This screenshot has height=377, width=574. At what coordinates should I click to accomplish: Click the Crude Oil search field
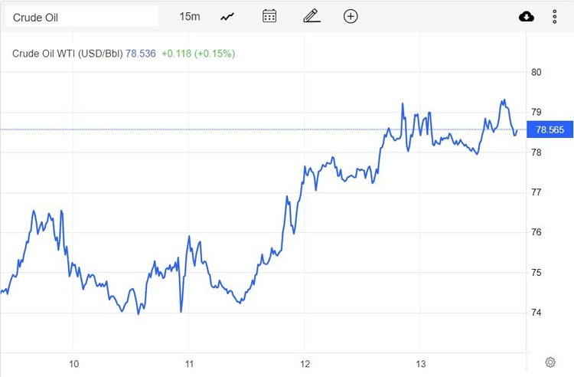tap(82, 17)
